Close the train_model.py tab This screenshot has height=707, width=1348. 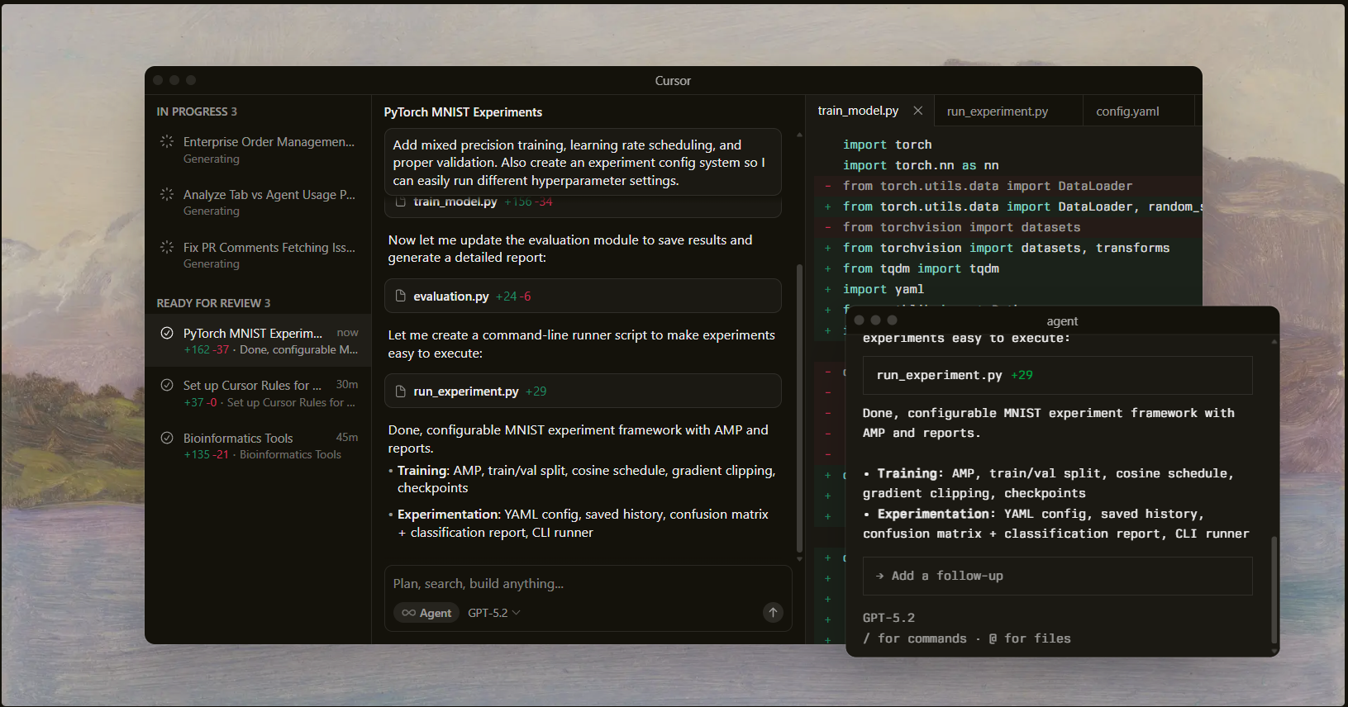pyautogui.click(x=917, y=111)
